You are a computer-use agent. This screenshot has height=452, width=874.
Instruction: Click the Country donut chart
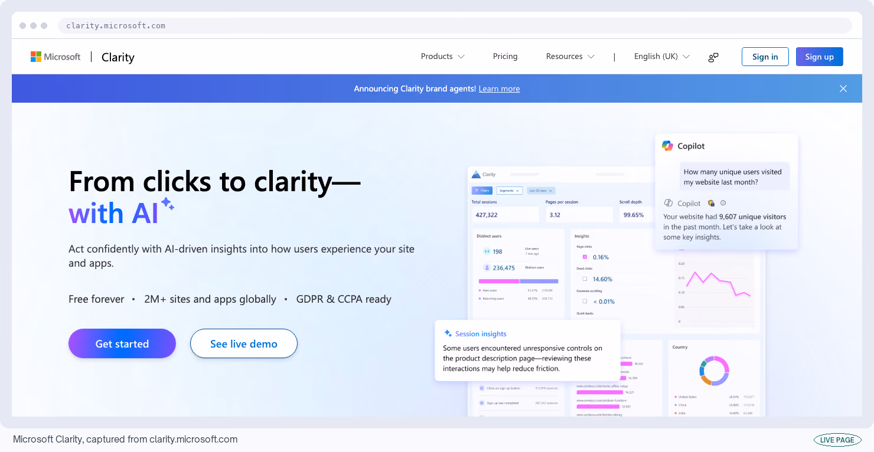714,371
